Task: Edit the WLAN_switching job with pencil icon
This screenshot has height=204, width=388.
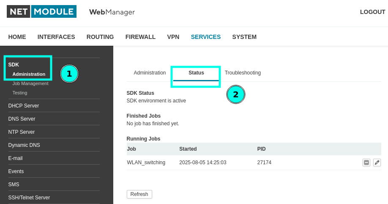Action: click(x=377, y=163)
